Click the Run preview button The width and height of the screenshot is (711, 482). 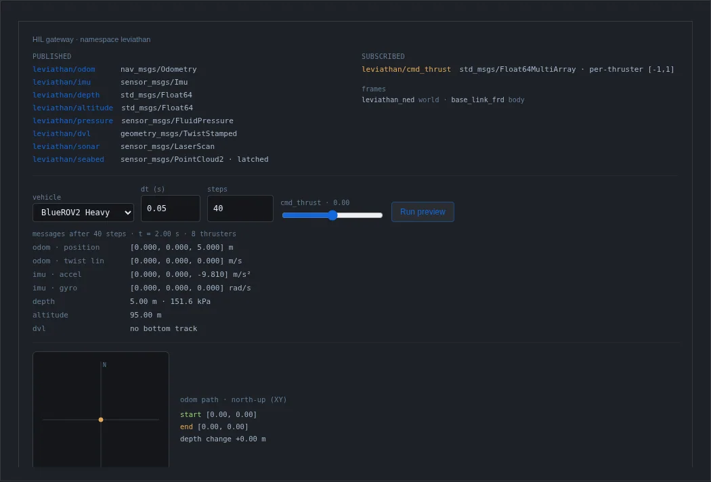[x=423, y=212]
